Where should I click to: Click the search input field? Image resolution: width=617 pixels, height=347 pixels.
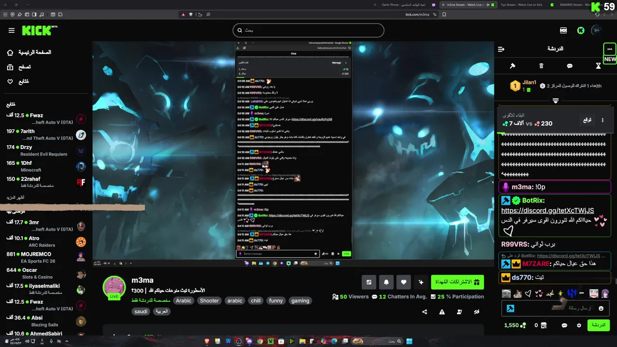click(x=308, y=30)
